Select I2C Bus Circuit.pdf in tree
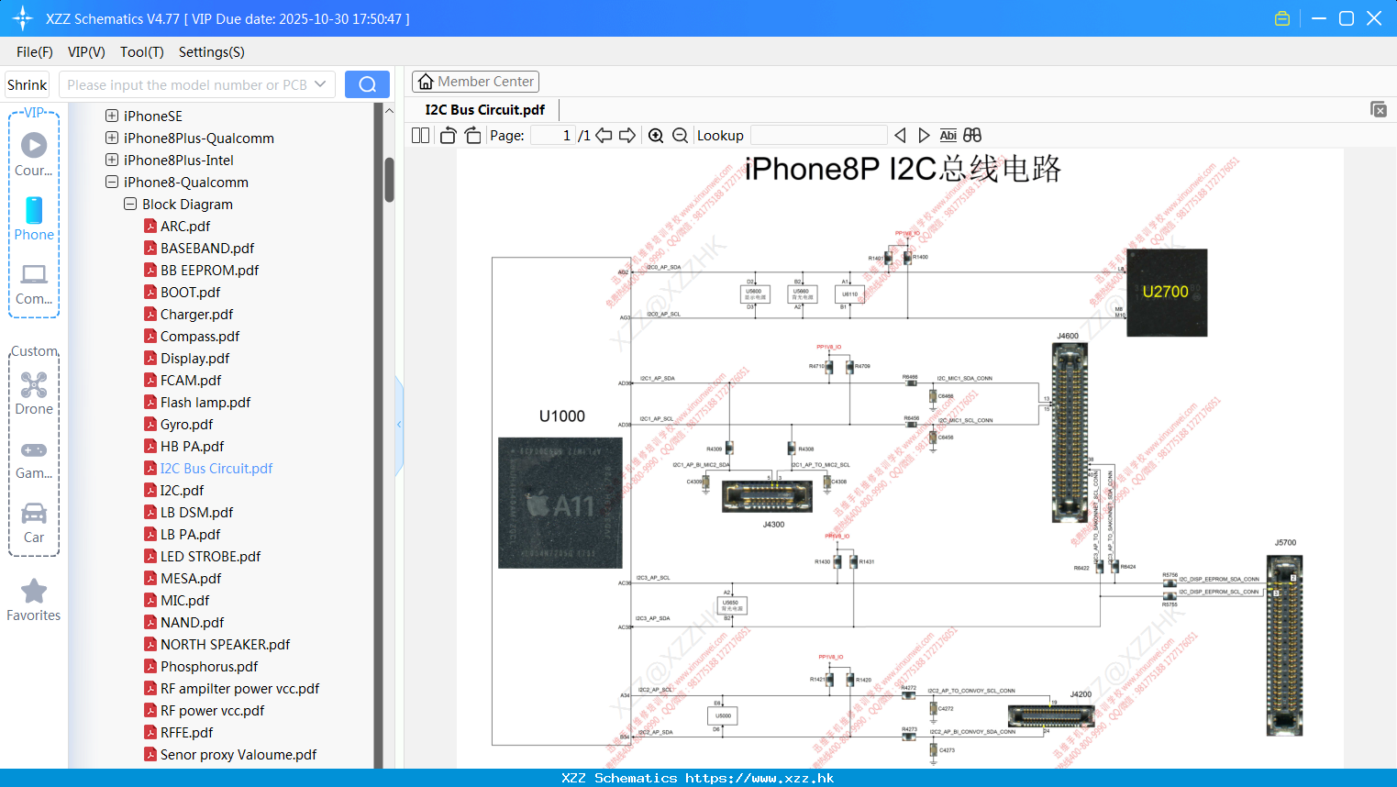Screen dimensions: 1397x787 coord(216,468)
